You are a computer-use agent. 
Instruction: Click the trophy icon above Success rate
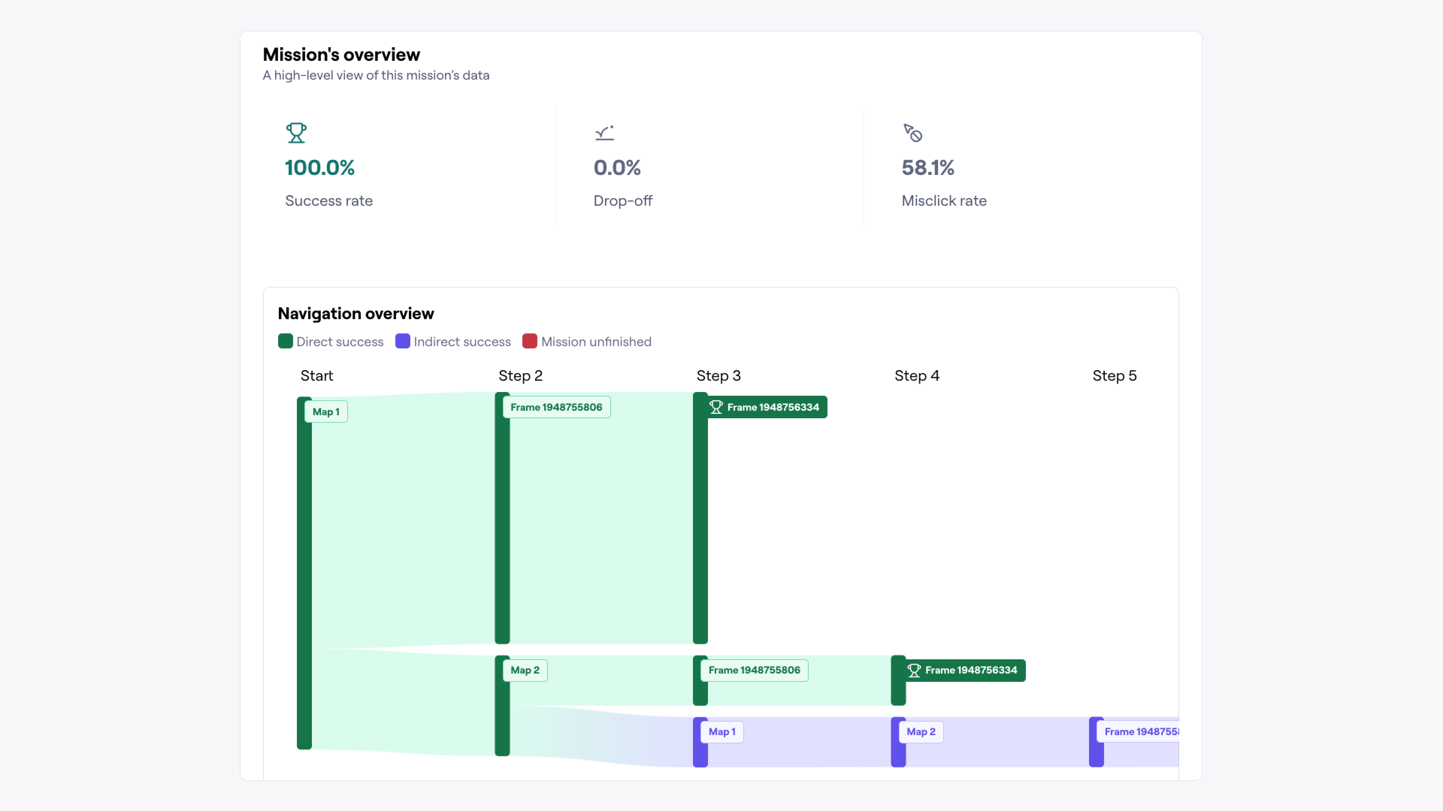pos(296,133)
